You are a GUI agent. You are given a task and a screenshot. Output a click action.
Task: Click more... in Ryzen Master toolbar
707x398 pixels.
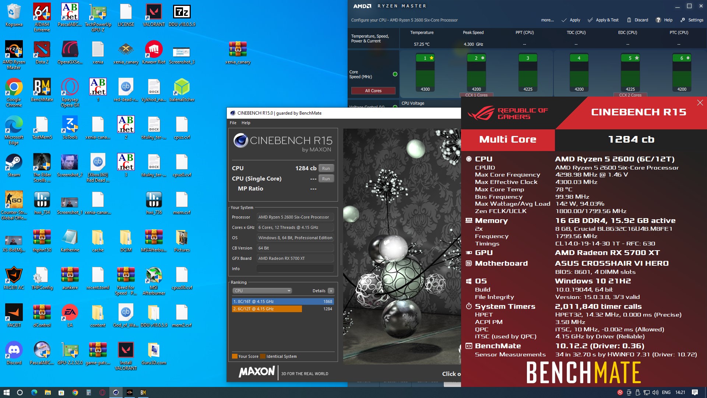coord(547,20)
